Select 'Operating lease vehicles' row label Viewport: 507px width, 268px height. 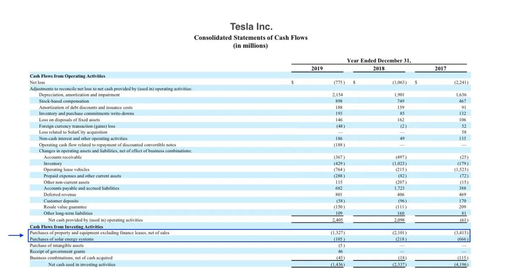pyautogui.click(x=66, y=170)
